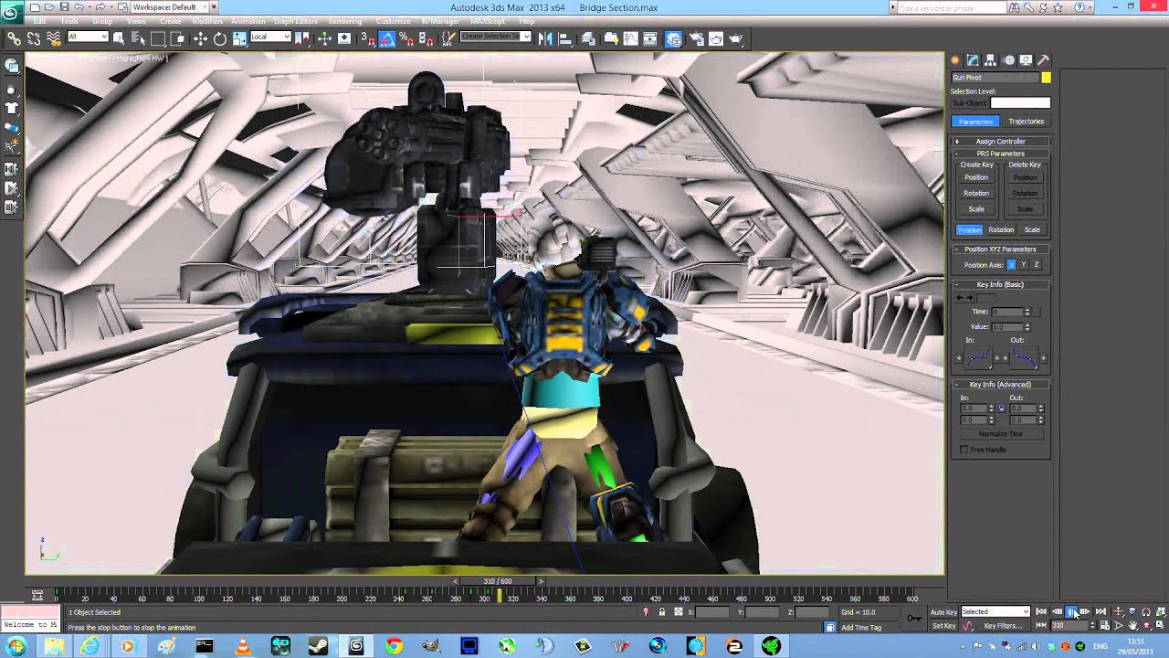Screen dimensions: 1169x658
Task: Open the Material Editor icon
Action: [672, 38]
